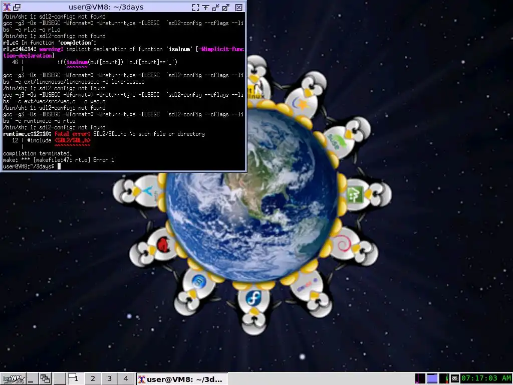
Task: Switch to workspace 1
Action: (x=76, y=379)
